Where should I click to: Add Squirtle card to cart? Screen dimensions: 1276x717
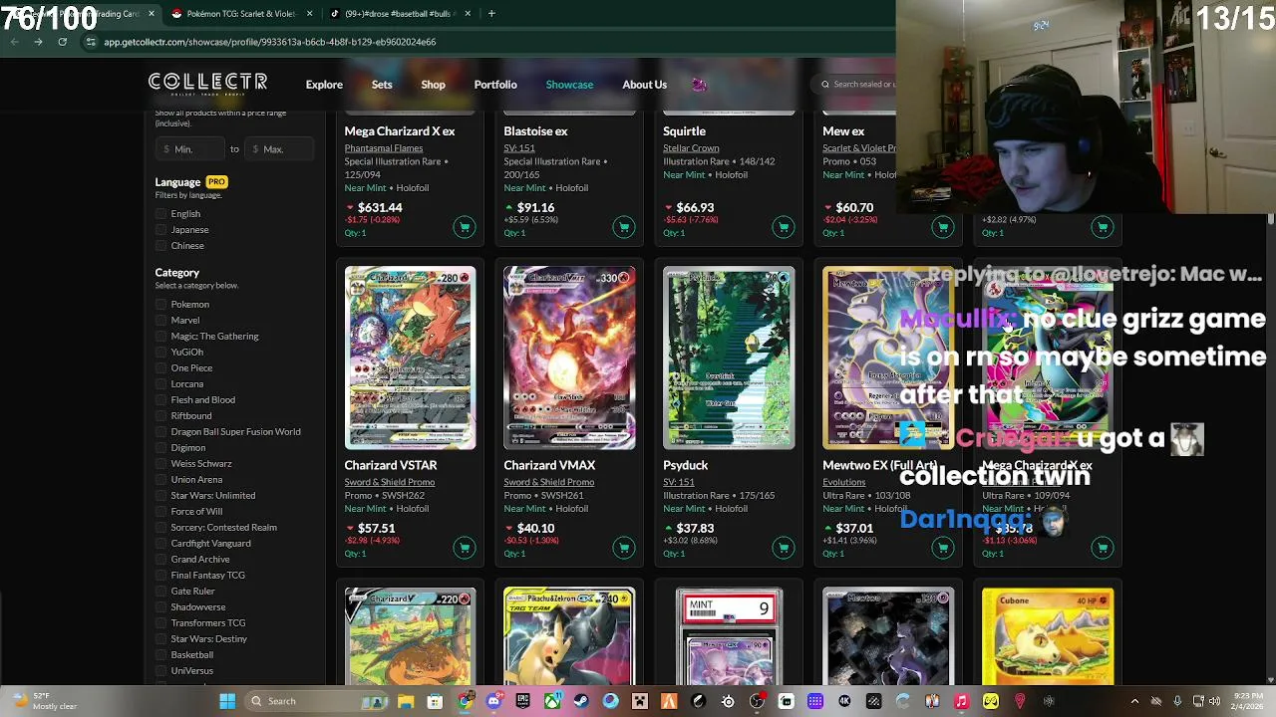(x=784, y=227)
